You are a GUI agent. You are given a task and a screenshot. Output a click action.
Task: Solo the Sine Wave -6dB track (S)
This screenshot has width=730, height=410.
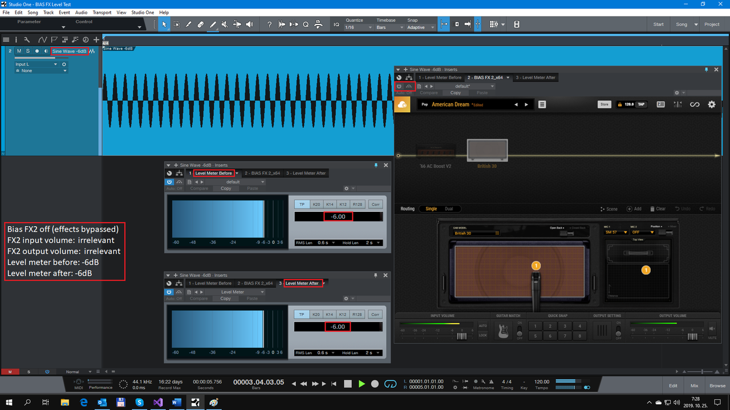[x=27, y=51]
